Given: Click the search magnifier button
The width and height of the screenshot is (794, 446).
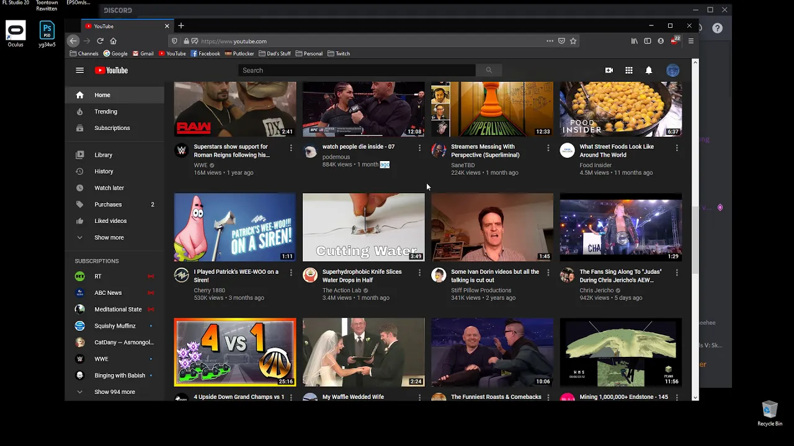Looking at the screenshot, I should pos(489,70).
